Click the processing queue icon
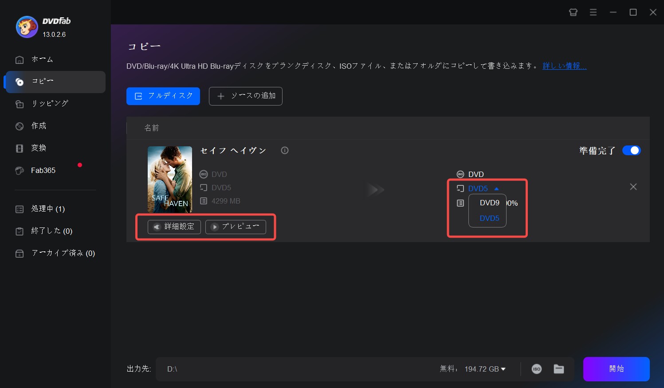 pyautogui.click(x=20, y=209)
